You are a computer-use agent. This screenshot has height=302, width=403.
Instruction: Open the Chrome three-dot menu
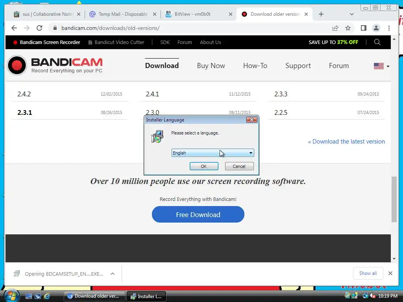389,28
